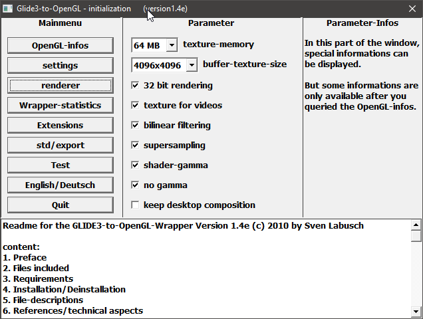Open the std/export option

(x=60, y=146)
